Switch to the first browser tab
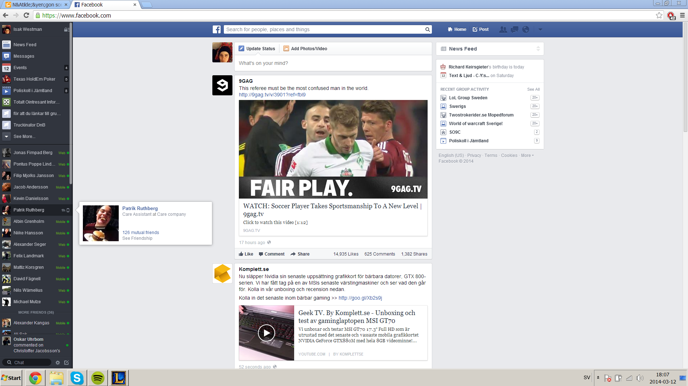The width and height of the screenshot is (688, 386). pyautogui.click(x=35, y=5)
